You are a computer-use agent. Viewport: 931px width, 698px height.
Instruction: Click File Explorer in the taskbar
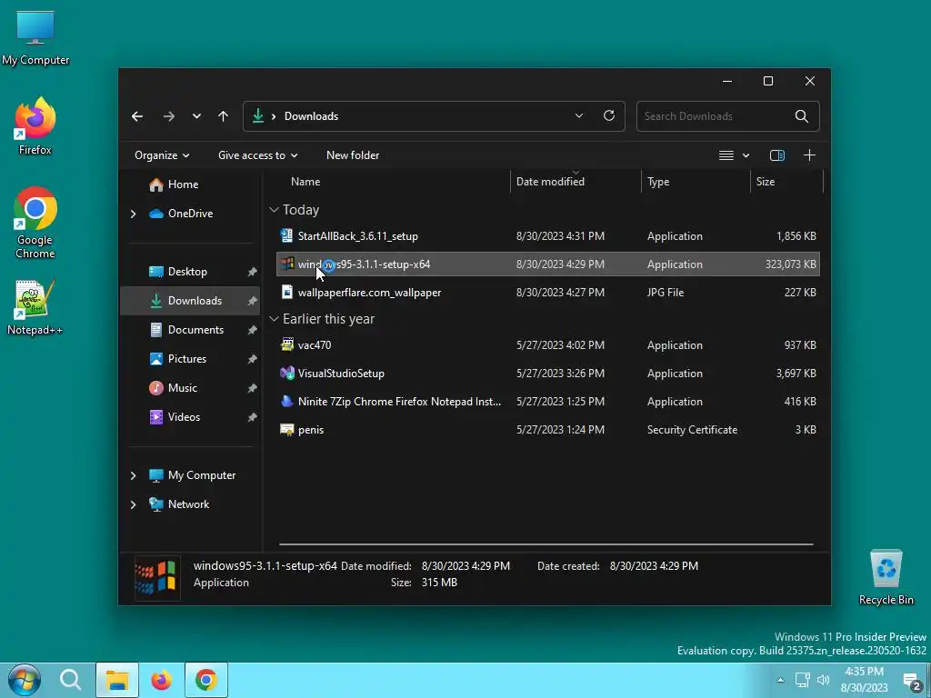[x=117, y=680]
